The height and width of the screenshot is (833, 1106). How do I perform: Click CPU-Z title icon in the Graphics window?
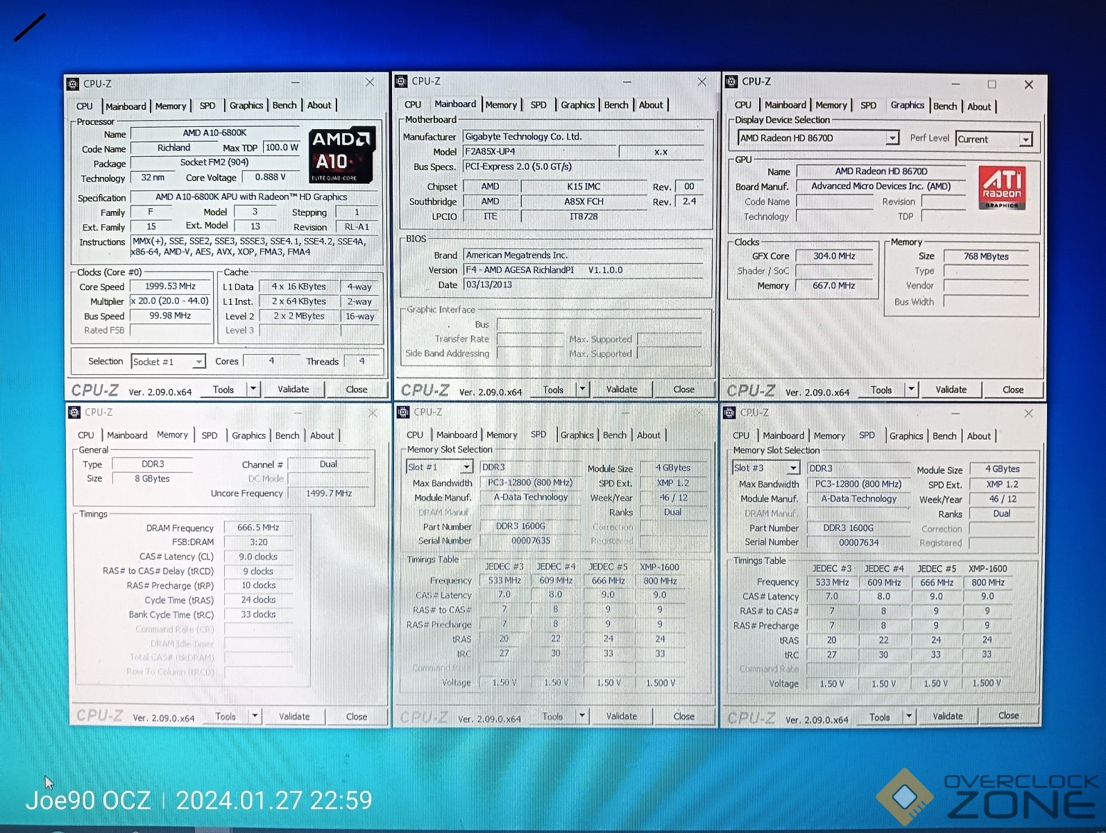click(731, 82)
